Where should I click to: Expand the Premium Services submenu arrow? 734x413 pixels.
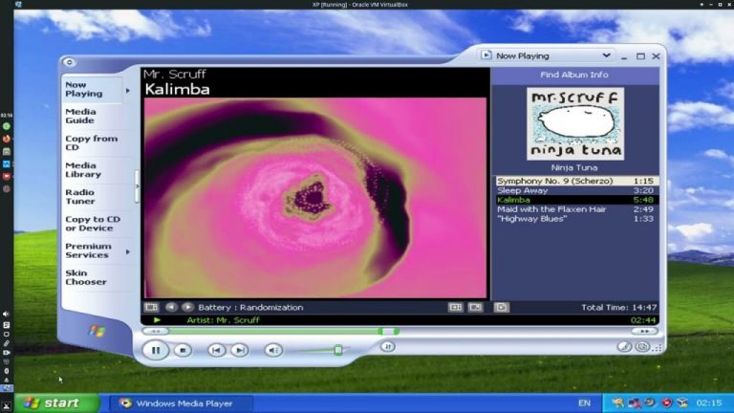click(128, 251)
